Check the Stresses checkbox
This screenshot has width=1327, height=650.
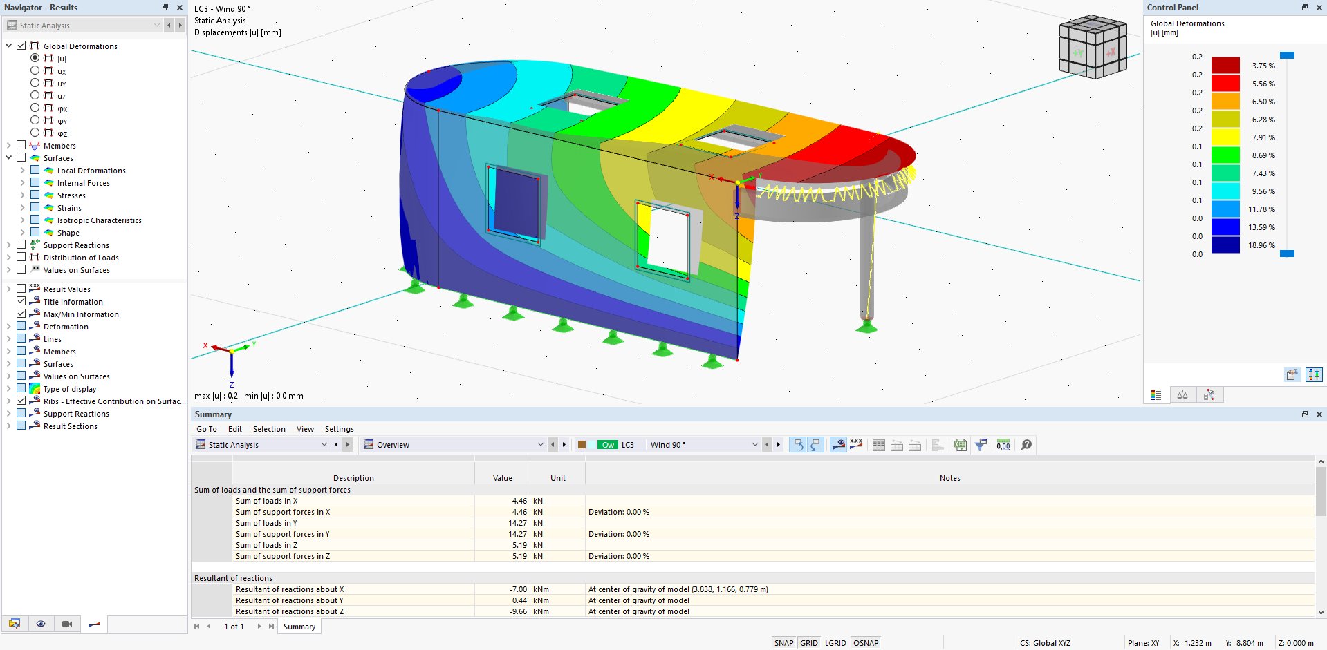point(35,195)
